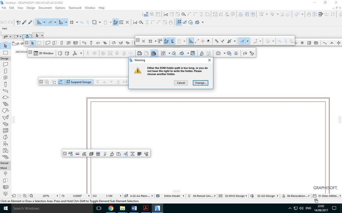Select the Marquee tool below the arrow
This screenshot has height=213, width=342.
tap(5, 52)
